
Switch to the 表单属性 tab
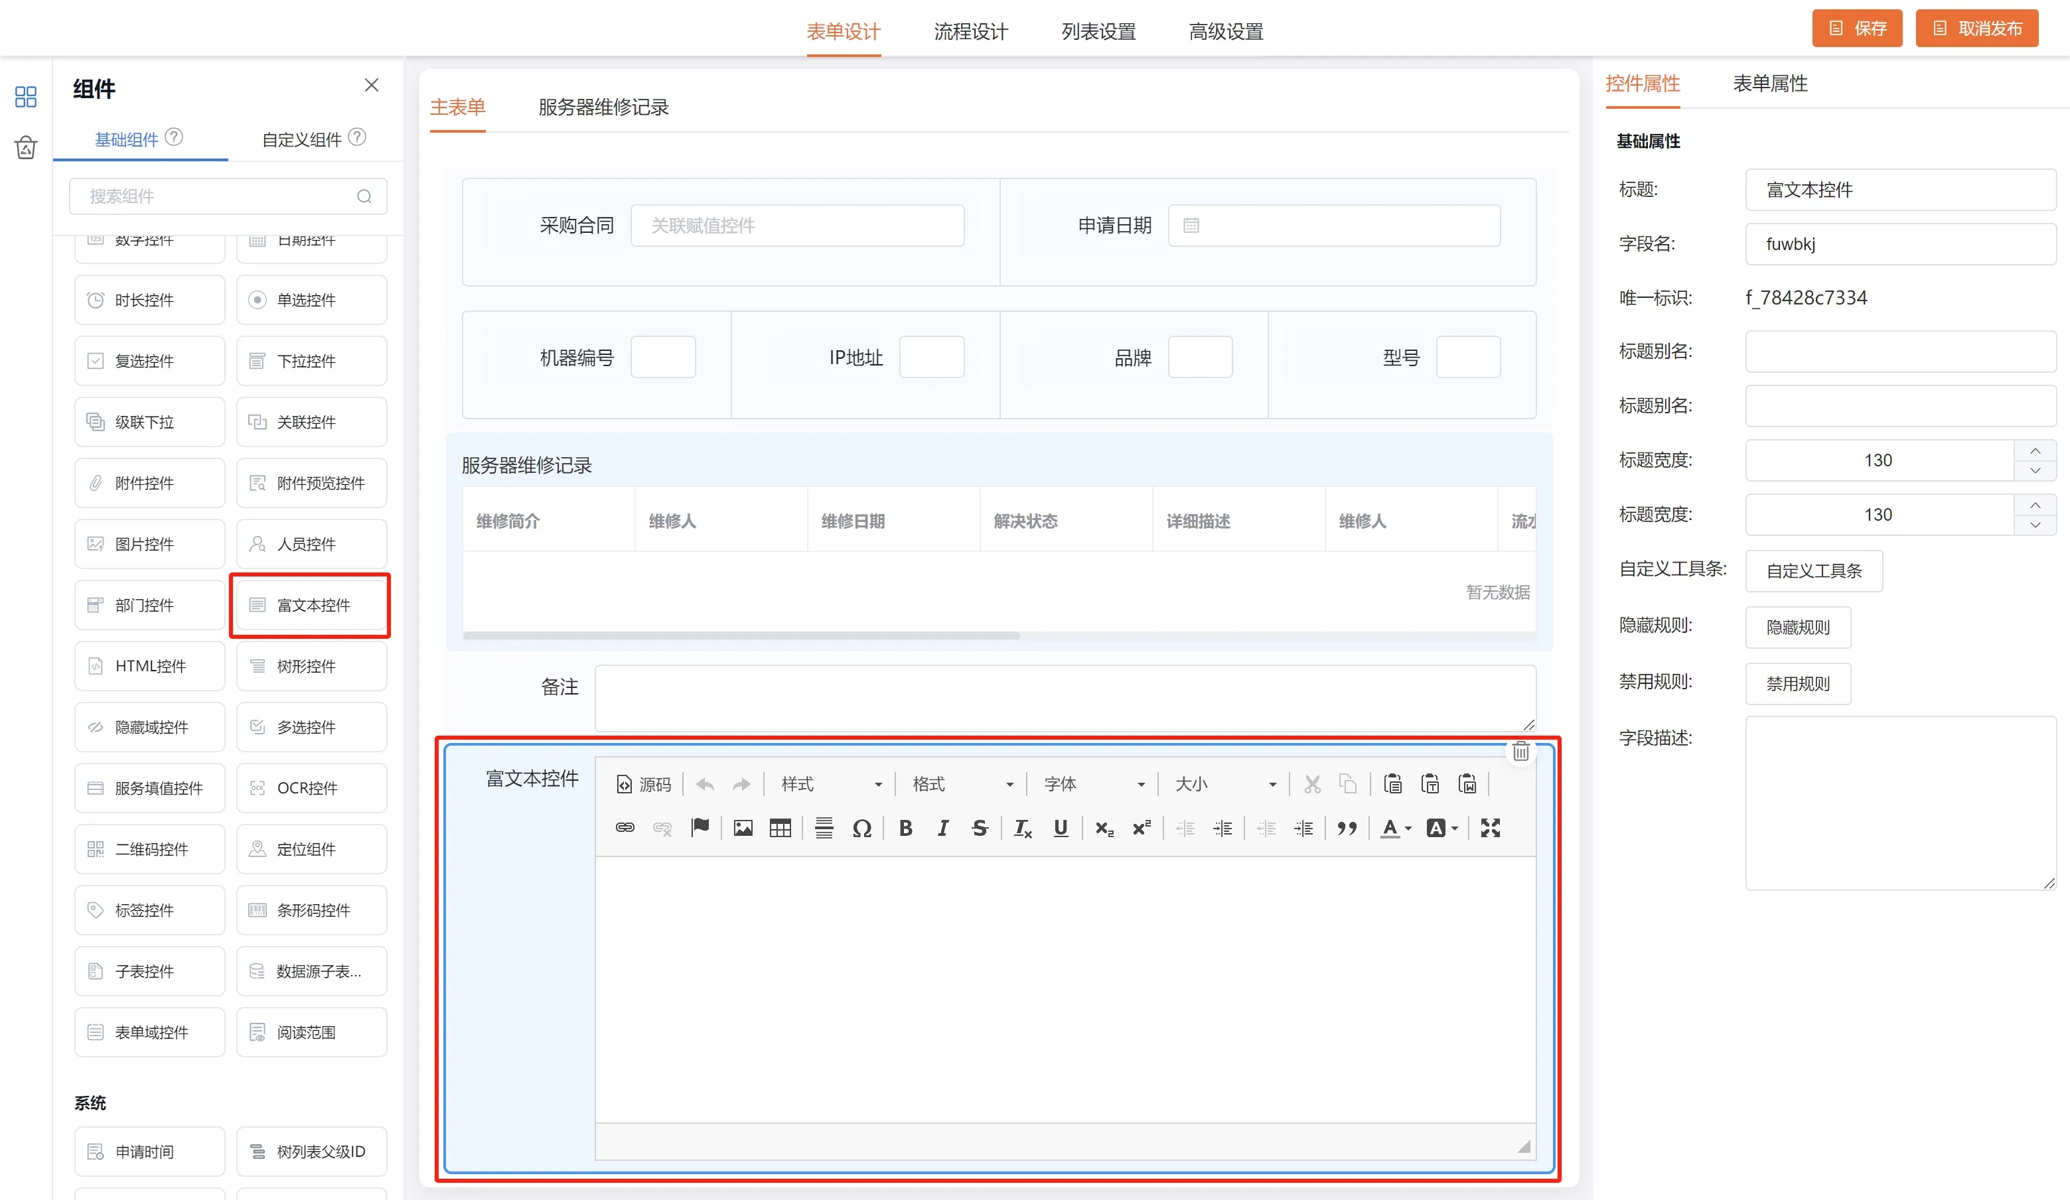pyautogui.click(x=1769, y=84)
